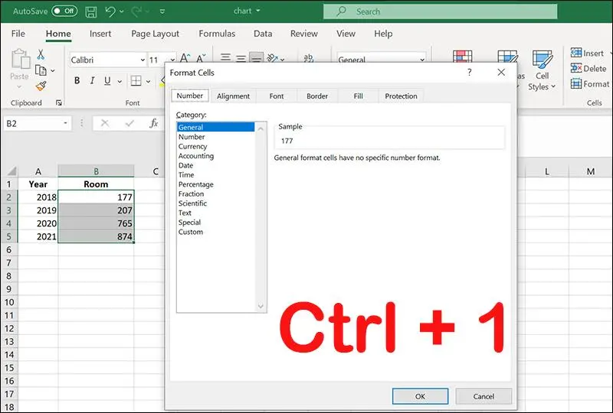Viewport: 613px width, 413px height.
Task: Open the Borders dropdown arrow
Action: (148, 81)
